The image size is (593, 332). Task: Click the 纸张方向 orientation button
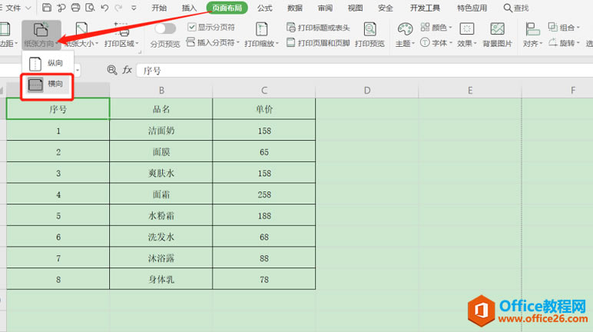click(41, 35)
